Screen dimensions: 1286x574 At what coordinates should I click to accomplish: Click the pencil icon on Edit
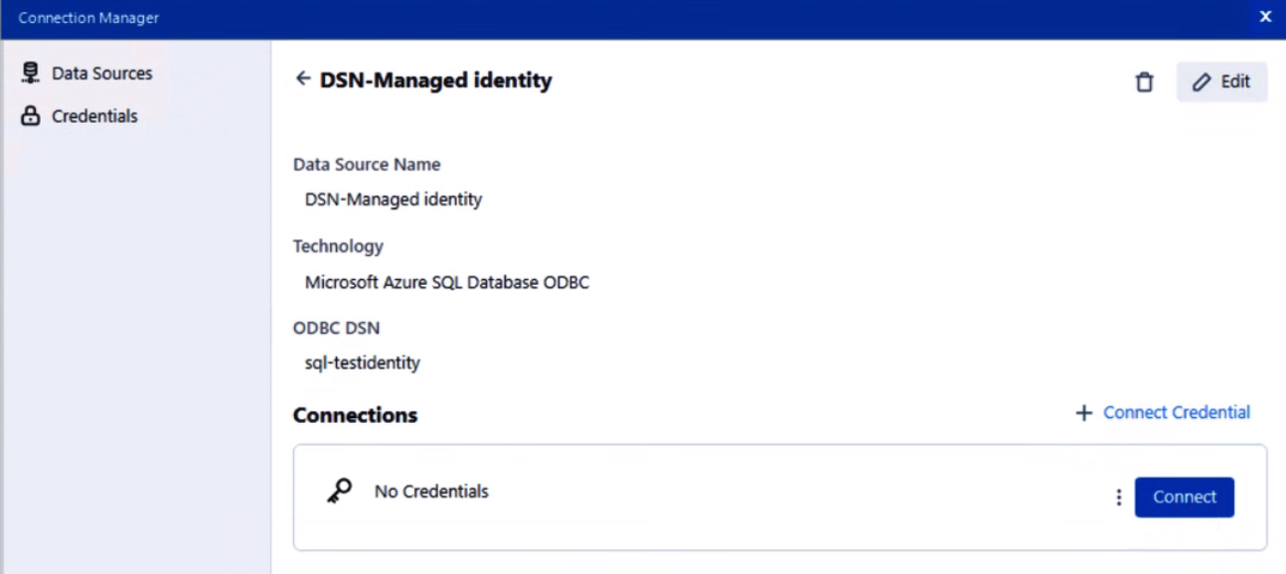click(x=1202, y=82)
